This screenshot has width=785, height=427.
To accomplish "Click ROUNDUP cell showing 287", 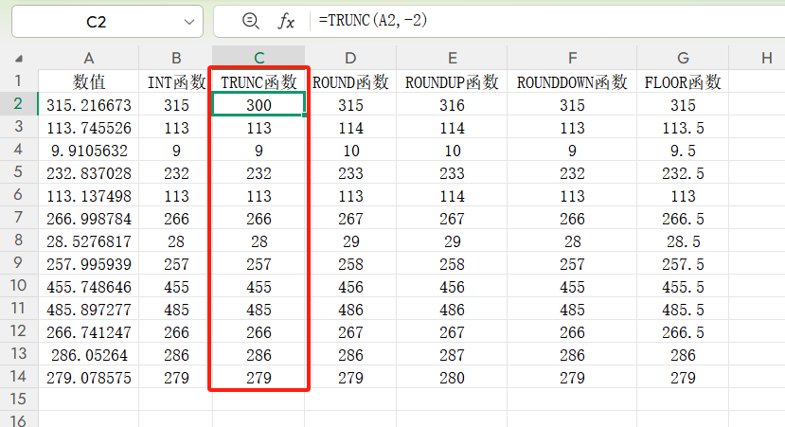I will tap(452, 355).
